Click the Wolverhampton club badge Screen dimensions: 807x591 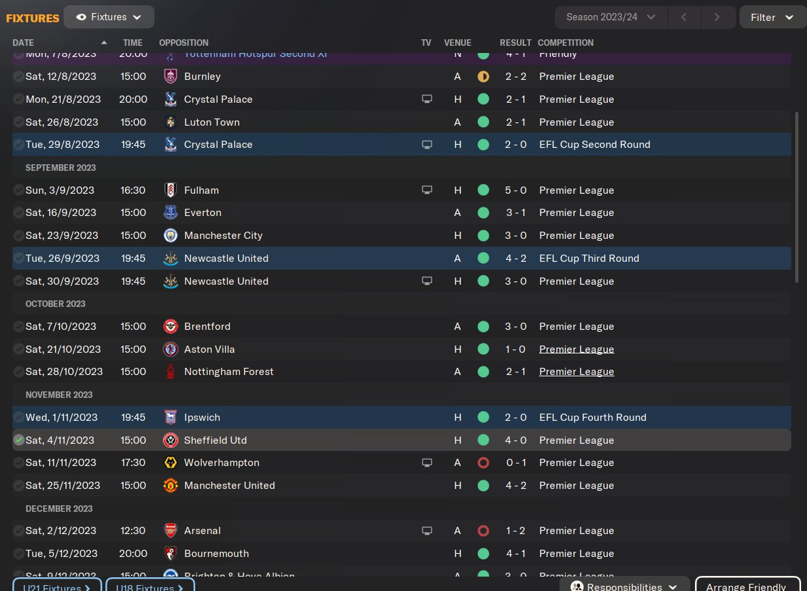pos(170,463)
